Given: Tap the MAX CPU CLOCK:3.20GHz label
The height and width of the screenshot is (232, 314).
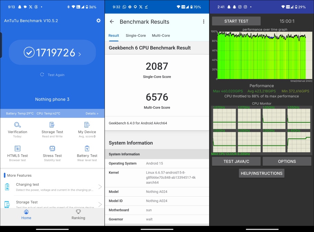Looking at the screenshot, I should click(x=230, y=154).
